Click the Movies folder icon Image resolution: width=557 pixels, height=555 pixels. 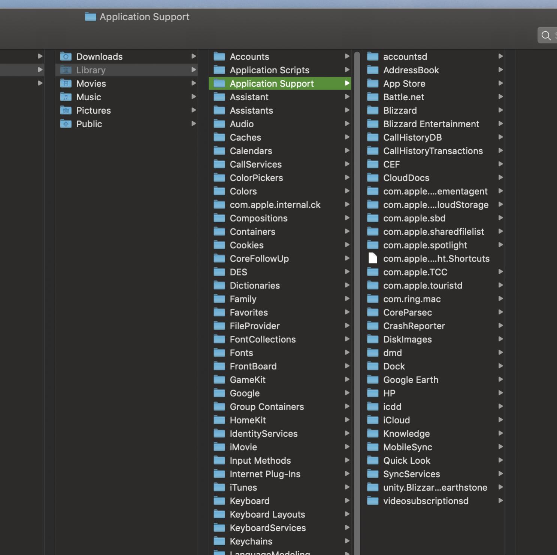click(x=66, y=83)
